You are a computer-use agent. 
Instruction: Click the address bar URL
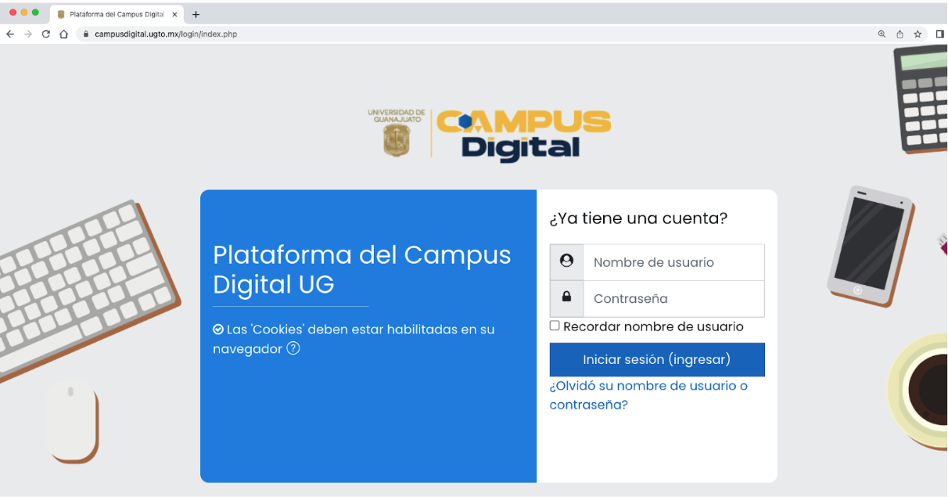[x=166, y=34]
